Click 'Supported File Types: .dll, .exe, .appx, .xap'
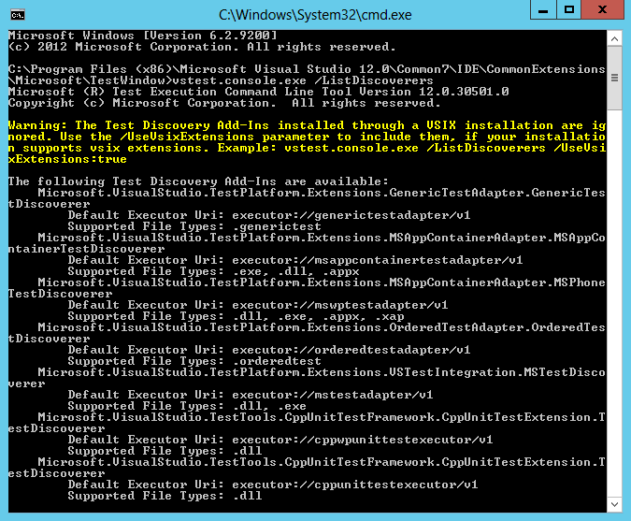 (x=236, y=316)
